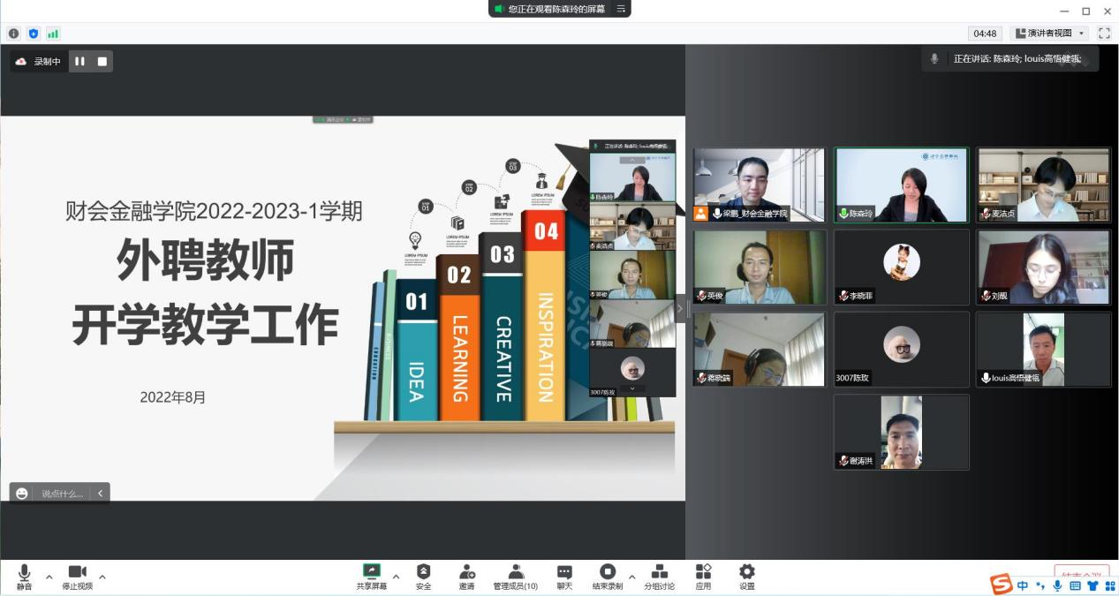Open the 聊天 chat panel
Viewport: 1119px width, 596px height.
click(564, 576)
